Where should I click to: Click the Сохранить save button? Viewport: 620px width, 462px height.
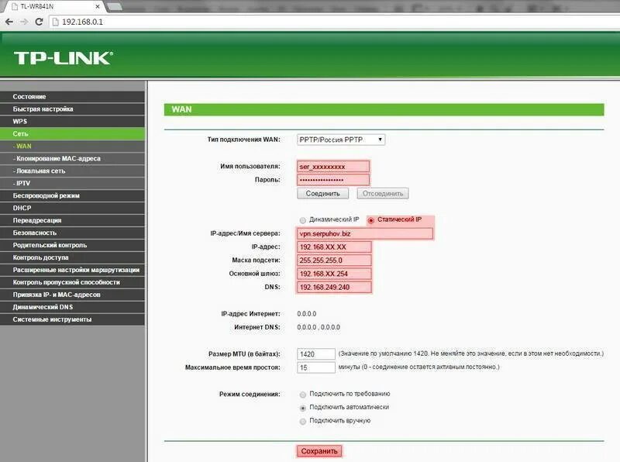pyautogui.click(x=319, y=451)
